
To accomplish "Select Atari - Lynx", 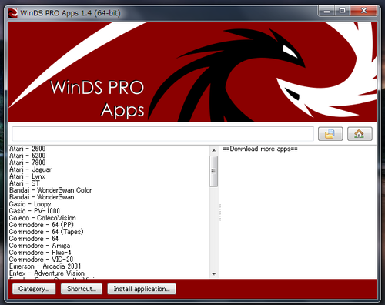I will coord(27,176).
